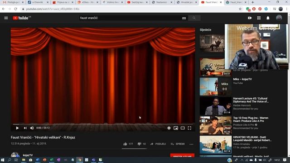Viewport: 290px width, 163px height.
Task: Bookmark this page with the star
Action: pyautogui.click(x=240, y=9)
